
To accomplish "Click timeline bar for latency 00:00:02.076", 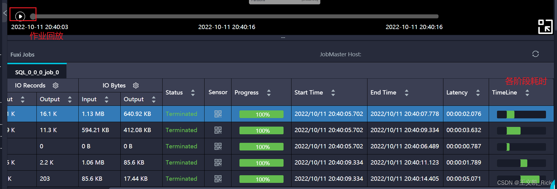I will pyautogui.click(x=521, y=115).
